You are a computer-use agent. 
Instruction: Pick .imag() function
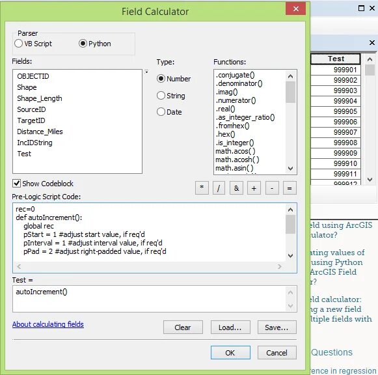(x=226, y=92)
